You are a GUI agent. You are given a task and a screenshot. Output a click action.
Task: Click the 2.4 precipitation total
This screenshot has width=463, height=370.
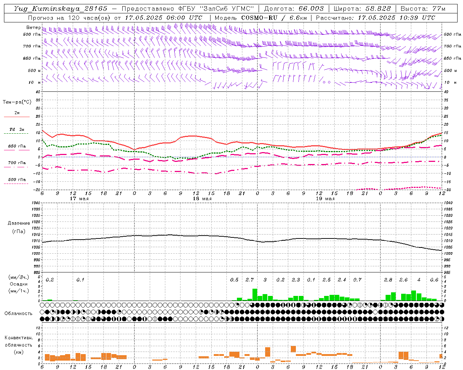pos(342,280)
